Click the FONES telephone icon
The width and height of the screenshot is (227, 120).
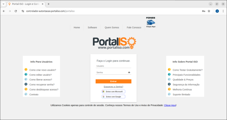150,22
